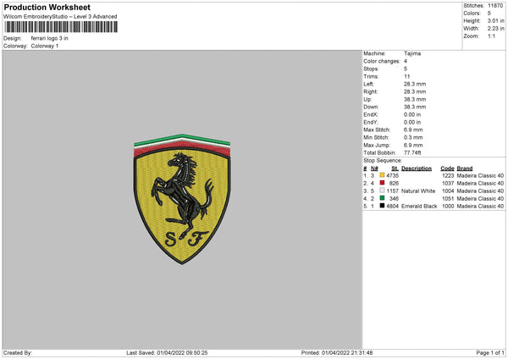The width and height of the screenshot is (508, 359).
Task: Click the Description column header
Action: (x=417, y=168)
